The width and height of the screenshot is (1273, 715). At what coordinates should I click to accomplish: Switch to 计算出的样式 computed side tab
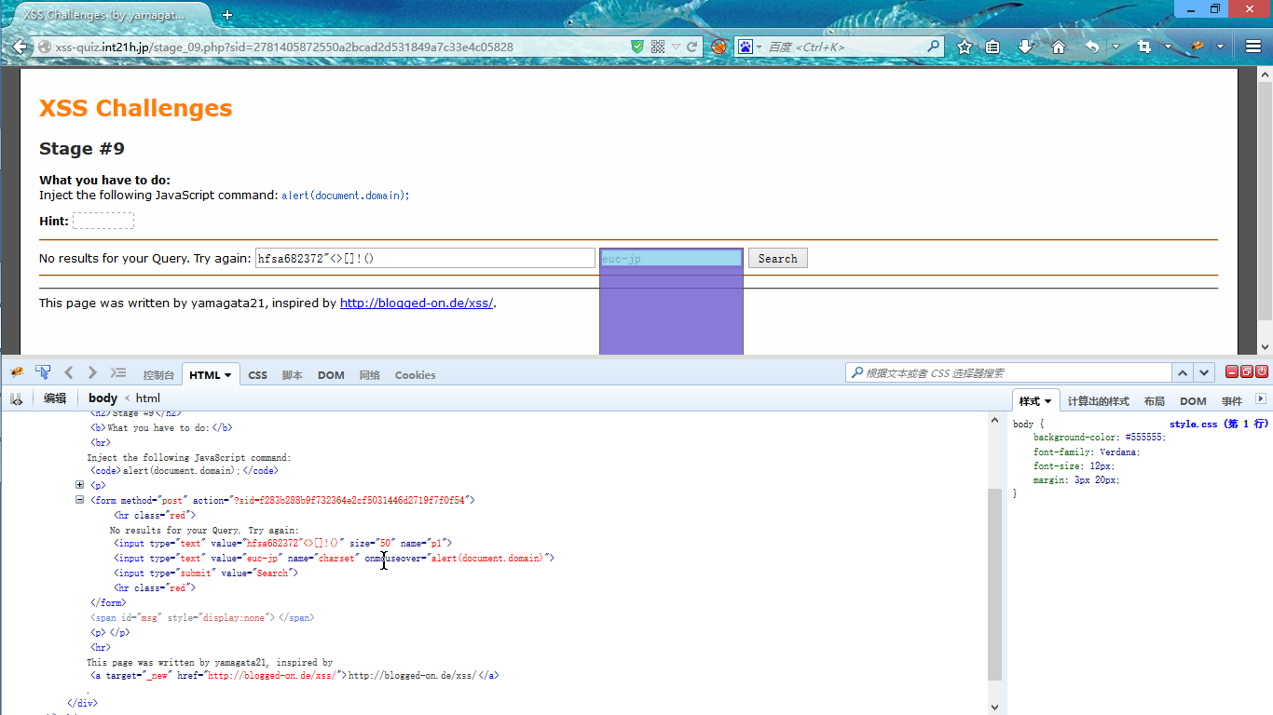(x=1098, y=401)
